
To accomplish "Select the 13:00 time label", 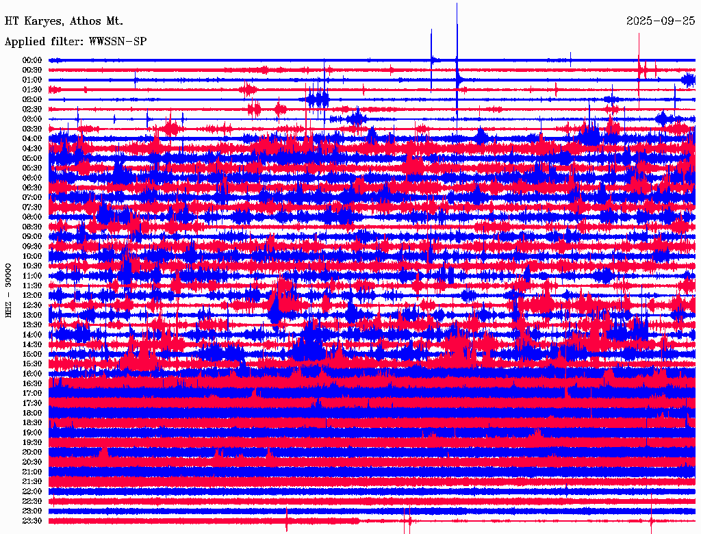I will (x=31, y=316).
